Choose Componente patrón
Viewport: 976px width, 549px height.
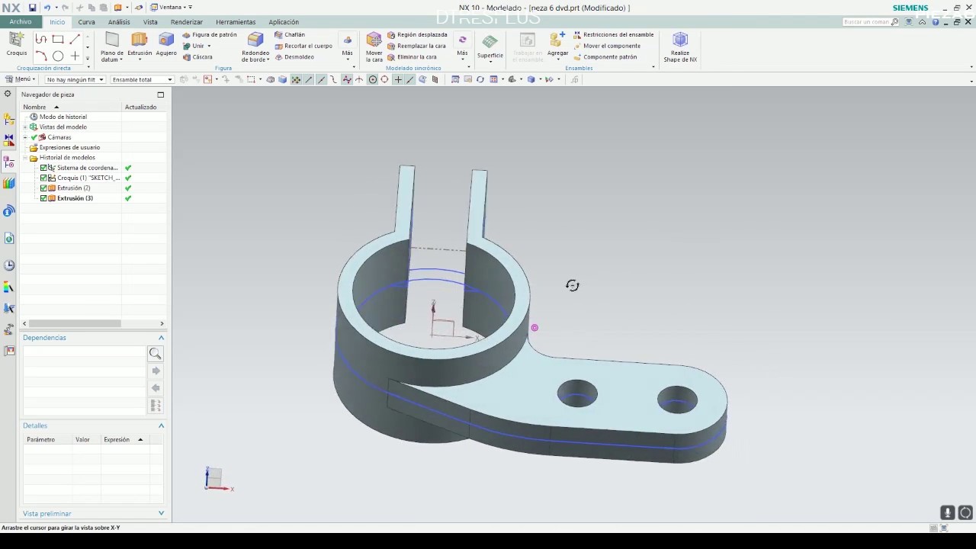click(x=605, y=56)
